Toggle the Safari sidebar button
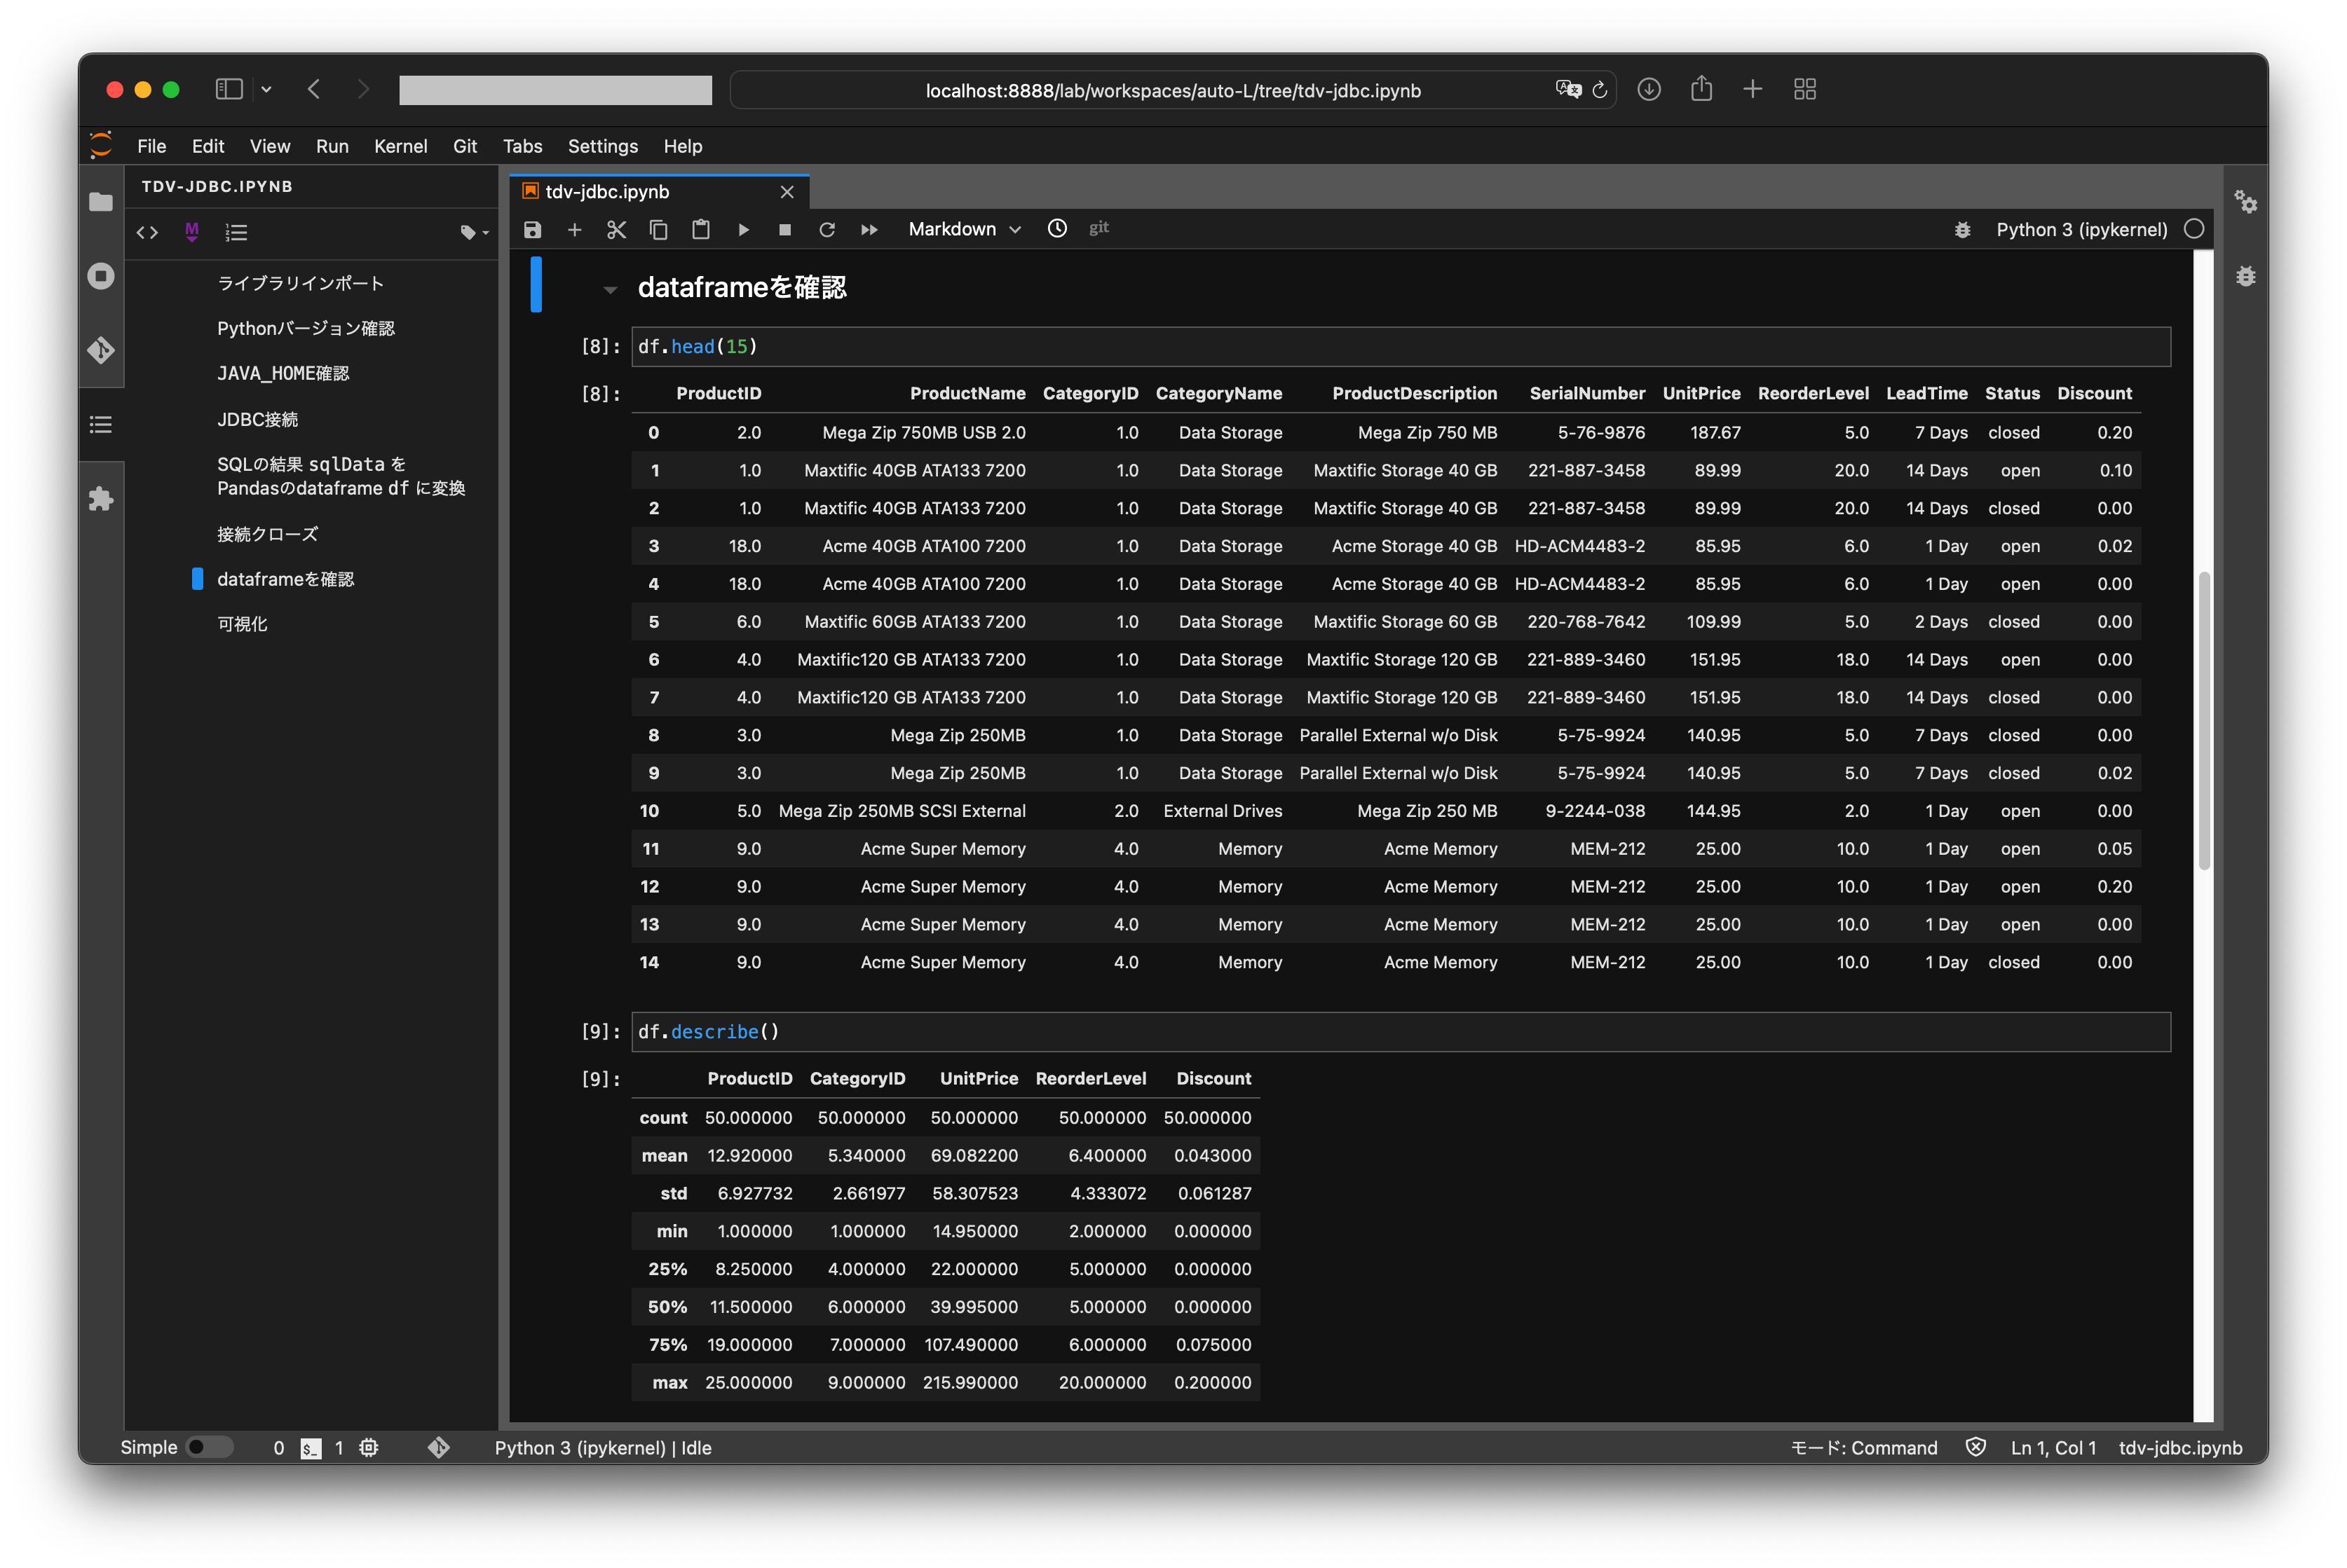The image size is (2347, 1568). [x=229, y=89]
